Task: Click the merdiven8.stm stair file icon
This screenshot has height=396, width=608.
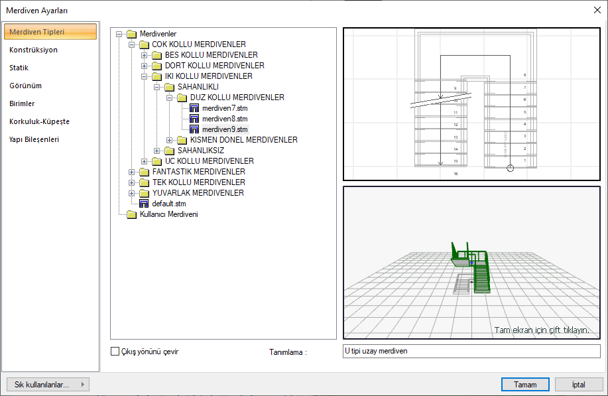Action: 194,119
